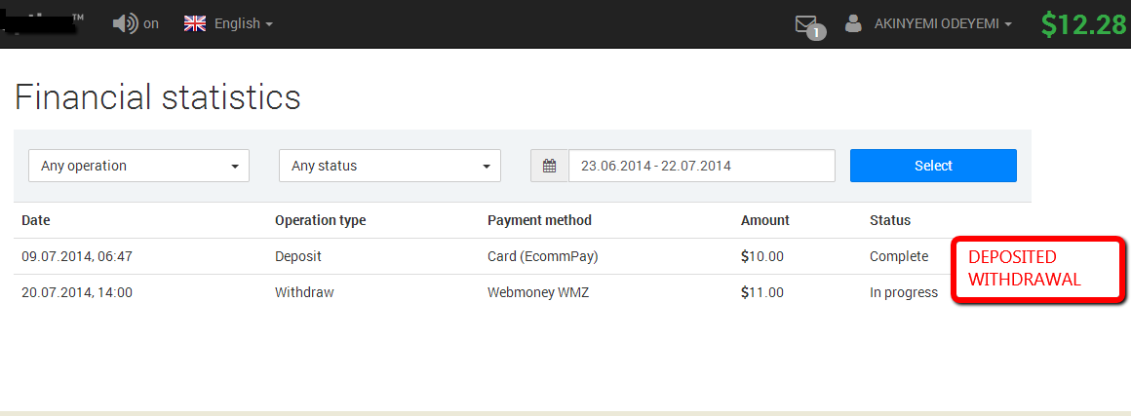Click the unread message count badge

coord(816,32)
